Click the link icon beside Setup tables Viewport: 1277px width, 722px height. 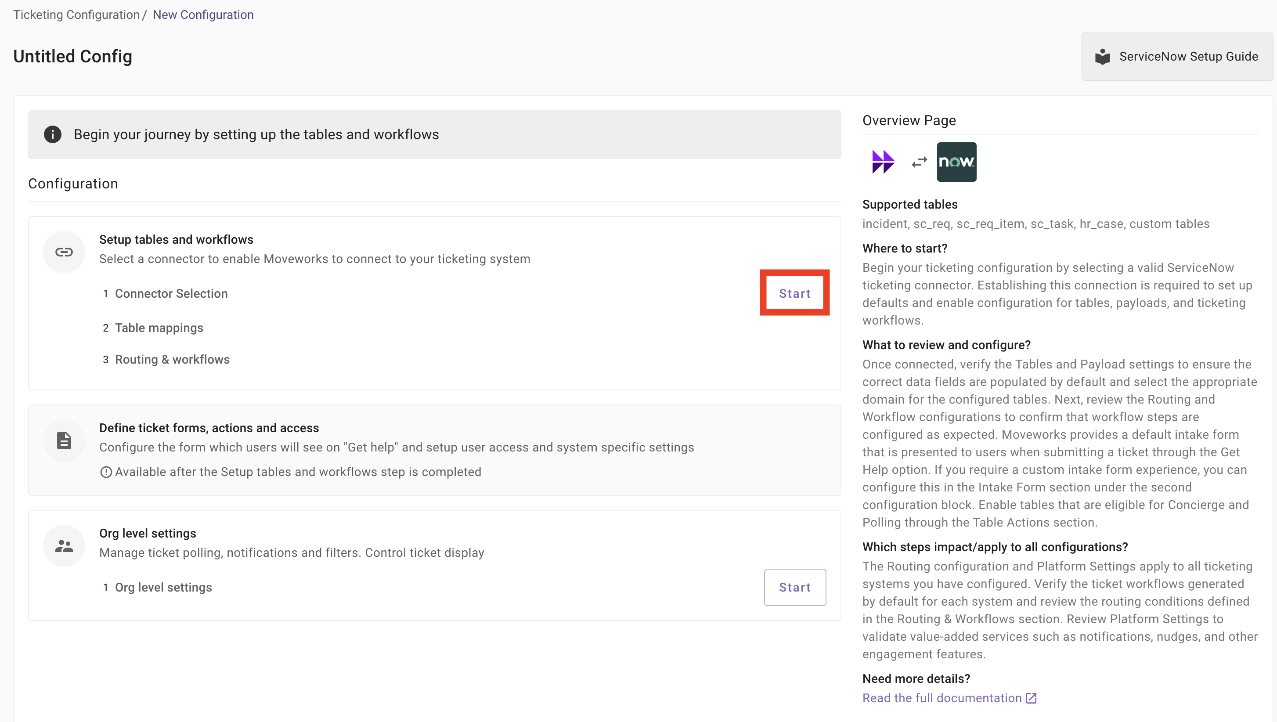[x=64, y=252]
